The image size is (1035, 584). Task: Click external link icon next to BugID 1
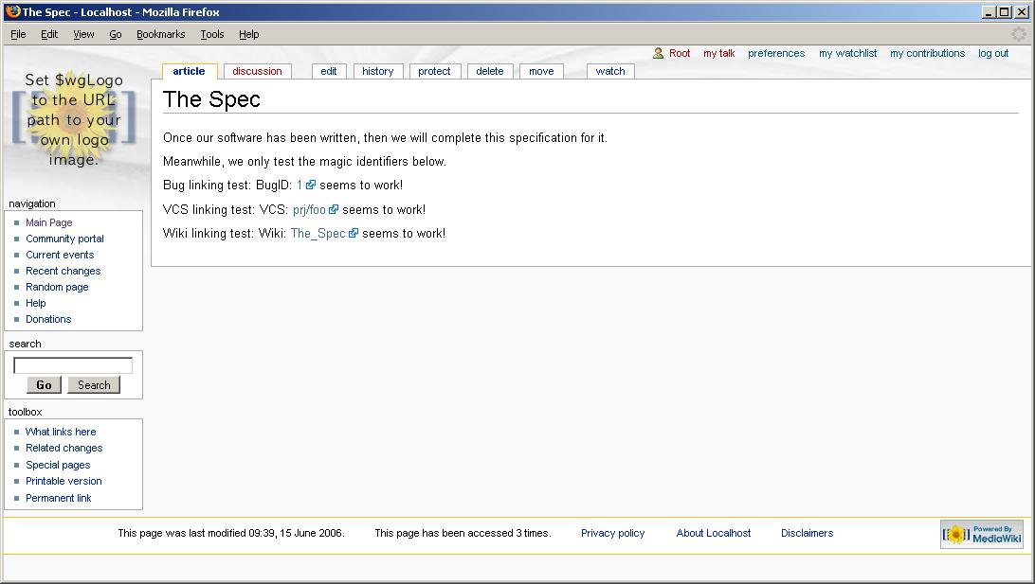point(311,186)
